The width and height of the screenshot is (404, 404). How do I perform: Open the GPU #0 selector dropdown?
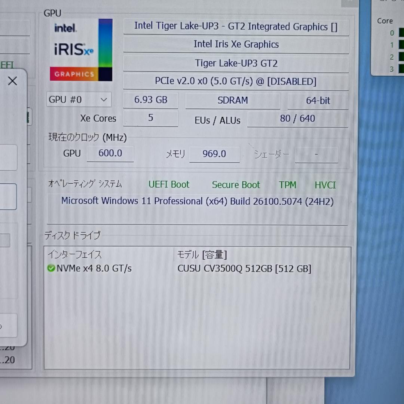pyautogui.click(x=79, y=100)
